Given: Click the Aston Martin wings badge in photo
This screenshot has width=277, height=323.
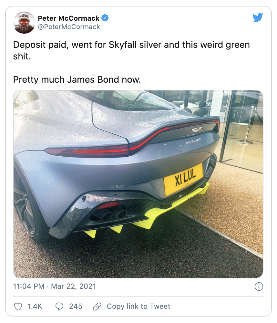Looking at the screenshot, I should click(197, 130).
